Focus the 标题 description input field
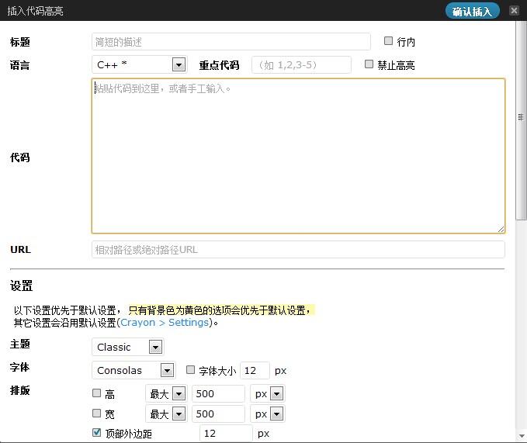The width and height of the screenshot is (527, 443). point(231,42)
